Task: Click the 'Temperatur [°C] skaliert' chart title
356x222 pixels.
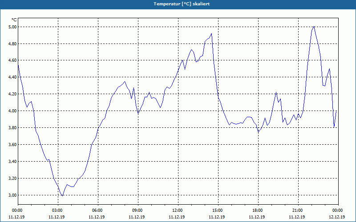Action: point(182,4)
